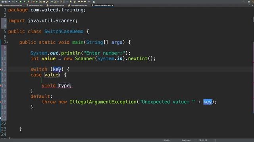Click the highlighted 'key' in switch statement
This screenshot has width=254, height=142.
(x=57, y=69)
